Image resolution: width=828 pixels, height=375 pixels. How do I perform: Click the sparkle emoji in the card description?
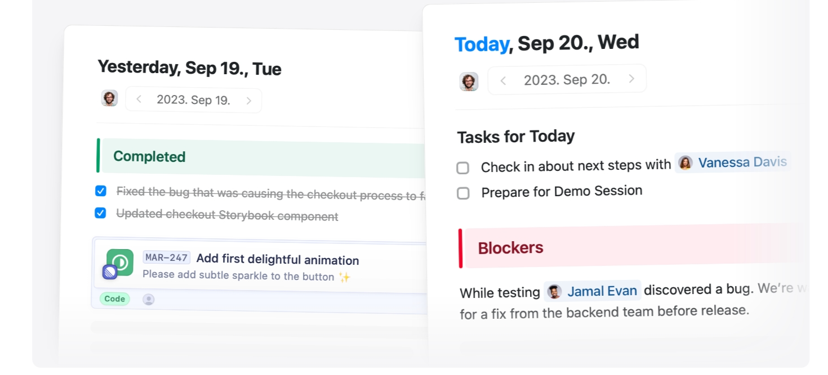click(345, 277)
